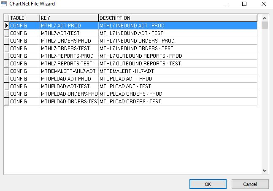Click description MTHL7 INBOUND ADT - PROD
This screenshot has width=273, height=191.
click(x=178, y=26)
